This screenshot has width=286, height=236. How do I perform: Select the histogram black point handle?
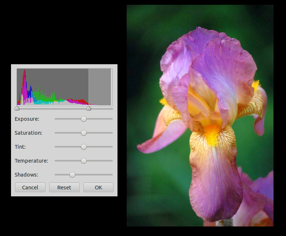point(17,108)
